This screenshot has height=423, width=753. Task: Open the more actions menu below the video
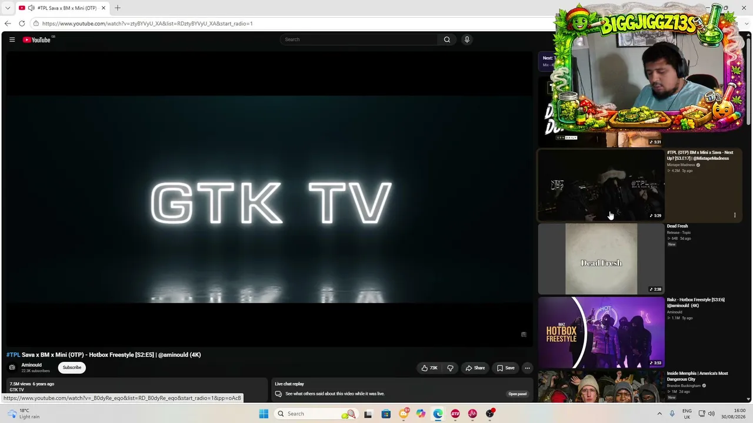click(527, 368)
